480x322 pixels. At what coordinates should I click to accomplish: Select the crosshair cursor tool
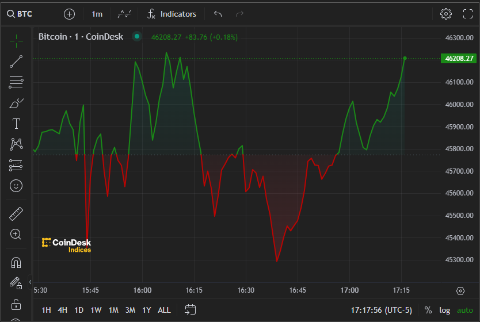pos(16,41)
